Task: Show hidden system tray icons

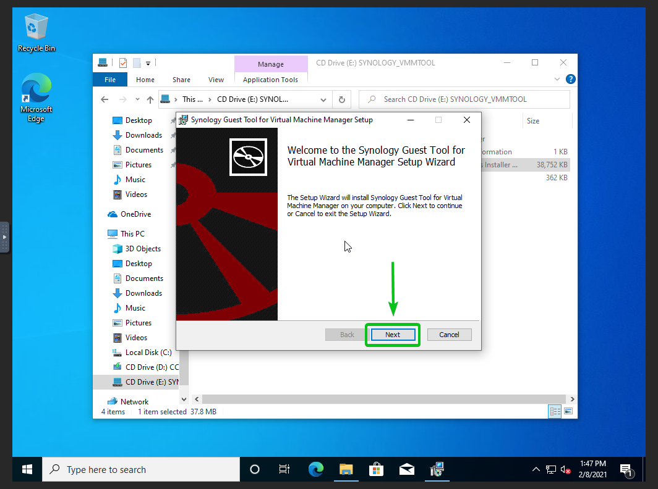Action: pos(536,470)
